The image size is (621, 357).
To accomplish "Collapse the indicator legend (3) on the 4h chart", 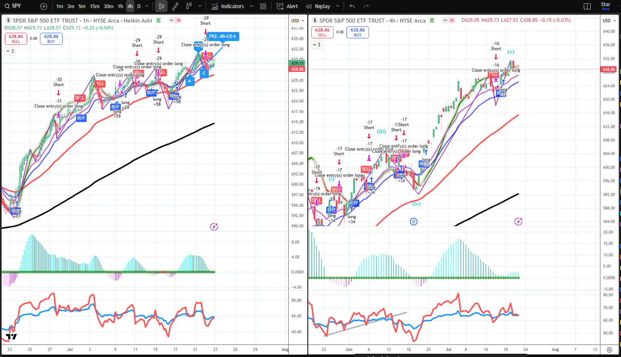I will (x=316, y=45).
